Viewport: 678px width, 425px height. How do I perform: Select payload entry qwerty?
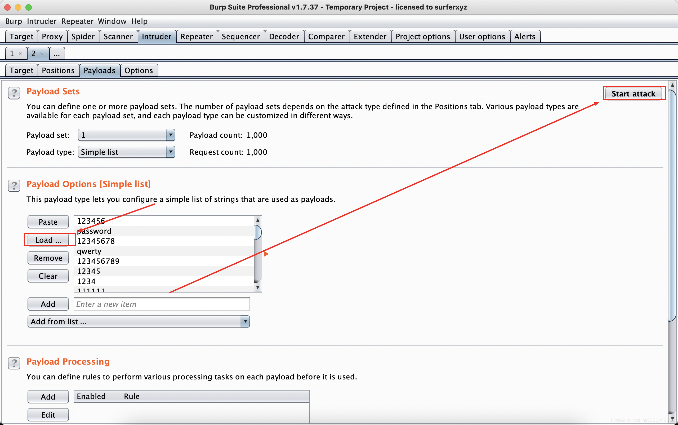tap(164, 251)
